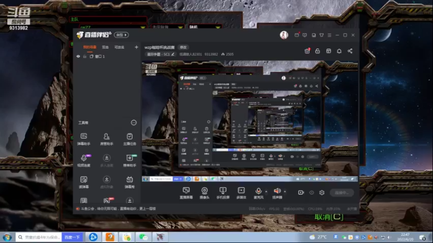
Task: Focus the taskbar search input field
Action: [38, 237]
